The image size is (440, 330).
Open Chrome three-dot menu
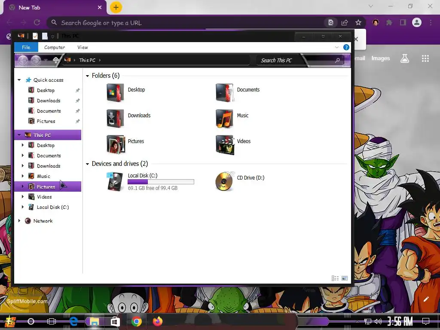tap(431, 22)
